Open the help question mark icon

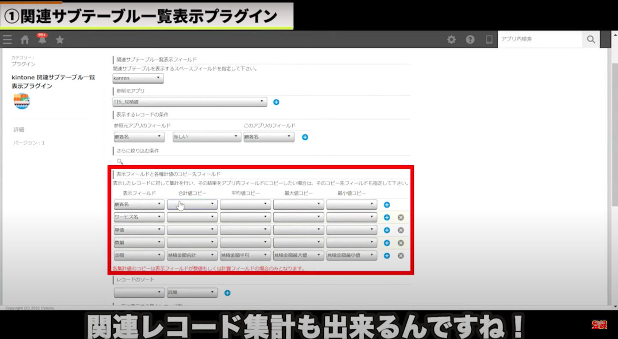click(x=470, y=39)
